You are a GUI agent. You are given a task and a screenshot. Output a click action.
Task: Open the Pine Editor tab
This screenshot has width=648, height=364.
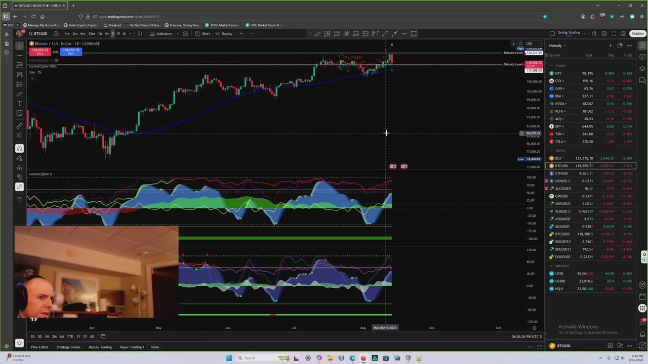coord(39,347)
